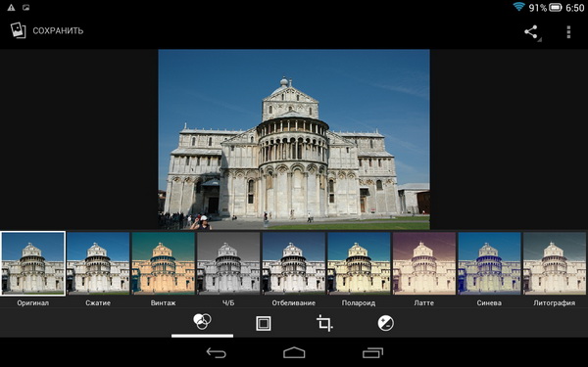The image size is (588, 367).
Task: Open the three-dot overflow menu
Action: [x=568, y=32]
